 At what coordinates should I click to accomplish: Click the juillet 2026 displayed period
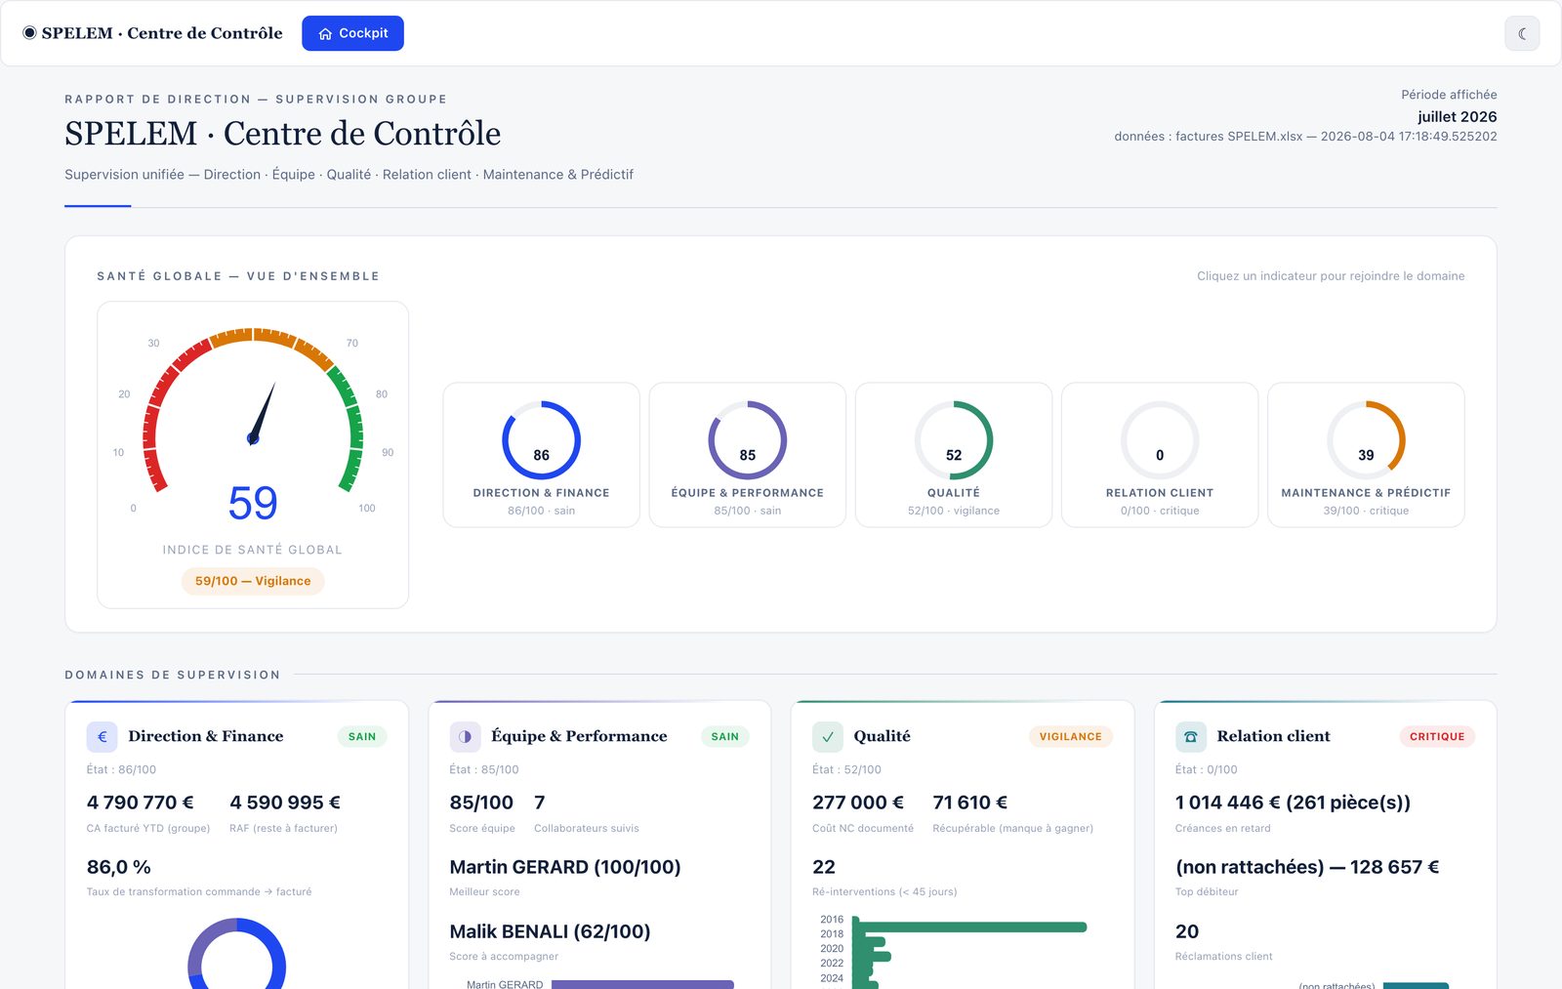[1457, 116]
